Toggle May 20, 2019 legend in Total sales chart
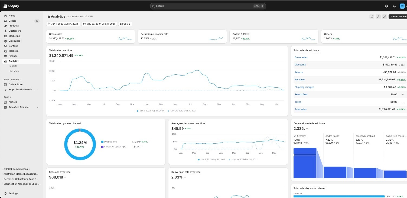Viewport: 407px width, 198px height. (182, 111)
